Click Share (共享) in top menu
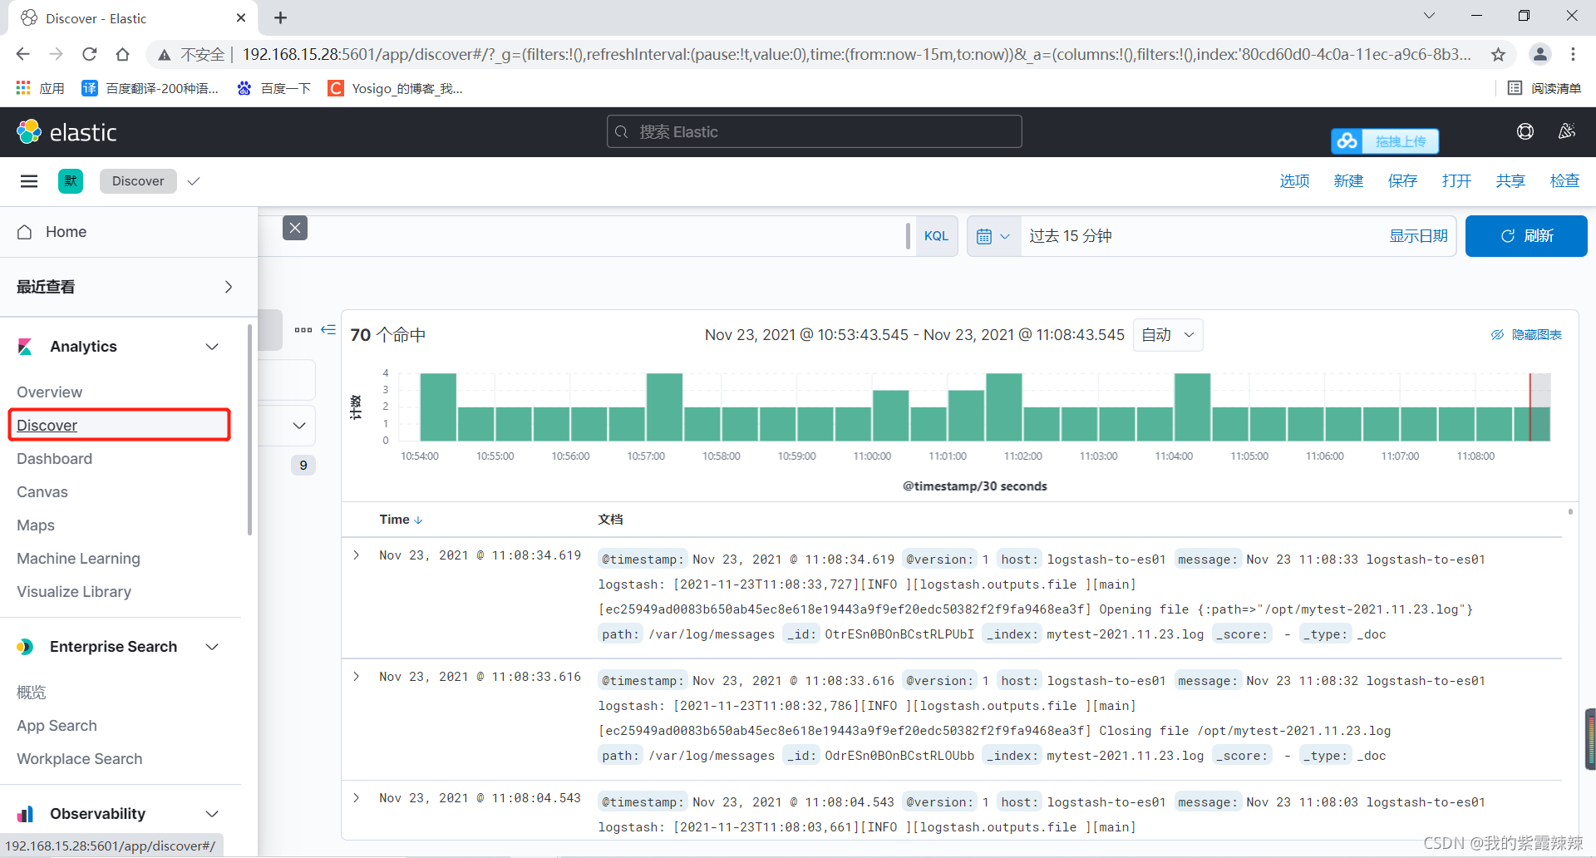 click(1510, 181)
